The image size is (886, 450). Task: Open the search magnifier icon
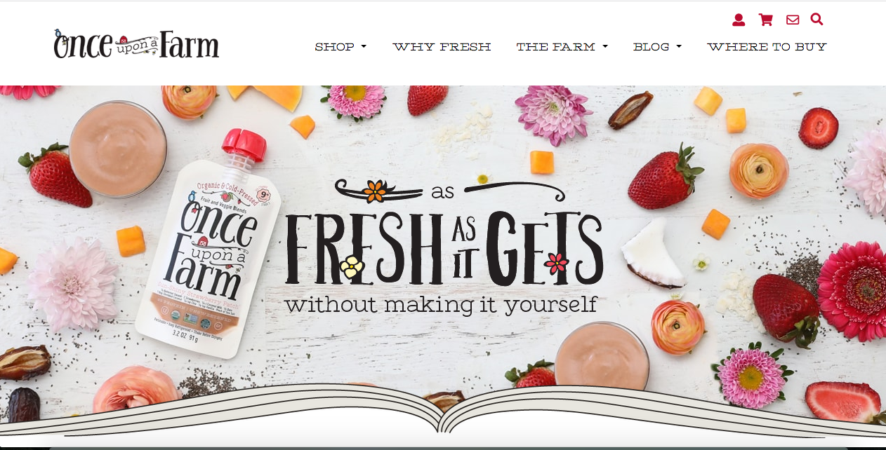pyautogui.click(x=816, y=19)
